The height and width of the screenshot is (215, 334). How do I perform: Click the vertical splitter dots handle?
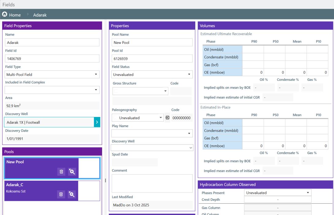click(x=106, y=181)
